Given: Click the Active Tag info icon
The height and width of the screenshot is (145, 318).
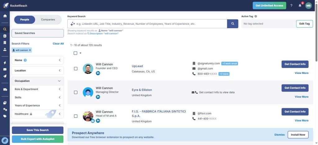Looking at the screenshot, I should [256, 16].
